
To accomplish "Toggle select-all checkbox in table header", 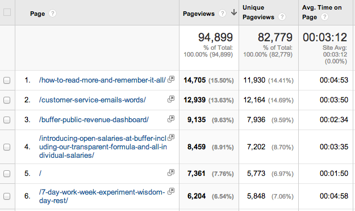I will 7,12.
